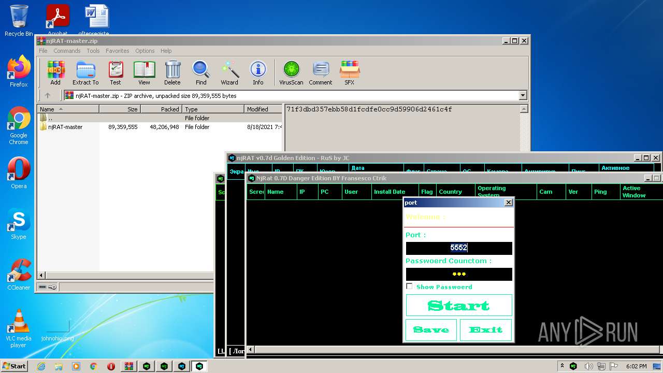Click WinRAR horizontal scrollbar left arrow
The width and height of the screenshot is (663, 373).
(42, 275)
